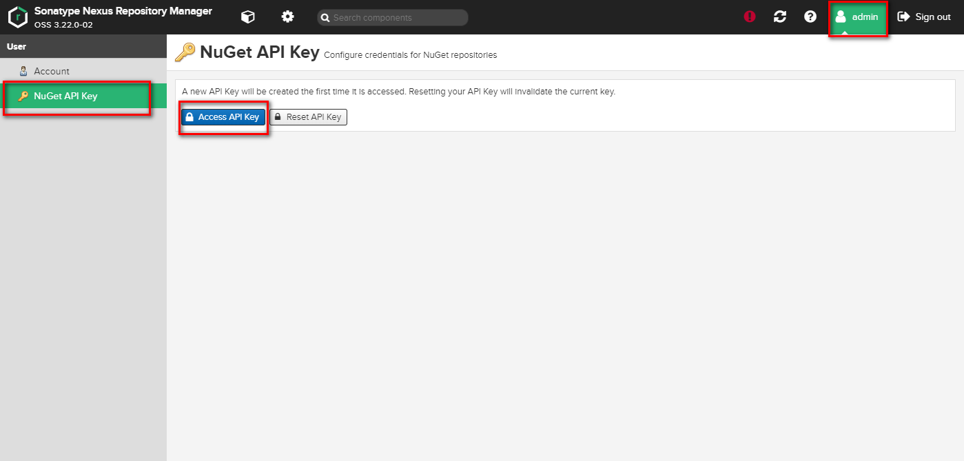
Task: Click the 'OSS 3.22.0-02' version text
Action: tap(63, 25)
